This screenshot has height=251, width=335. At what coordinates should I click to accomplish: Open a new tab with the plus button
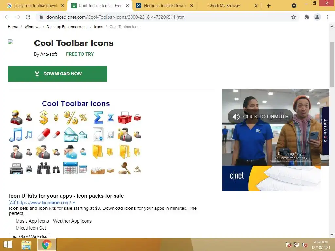coord(269,6)
